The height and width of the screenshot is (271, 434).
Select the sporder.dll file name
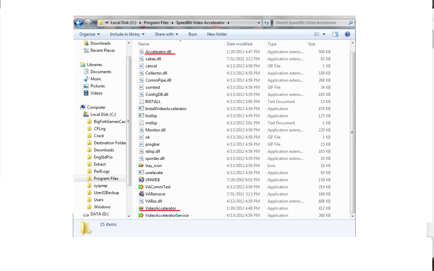(155, 159)
